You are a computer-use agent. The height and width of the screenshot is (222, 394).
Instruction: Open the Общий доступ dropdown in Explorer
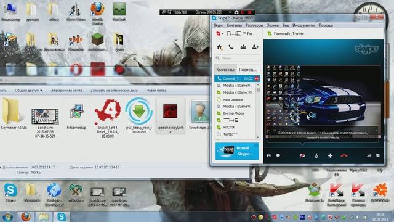[28, 91]
